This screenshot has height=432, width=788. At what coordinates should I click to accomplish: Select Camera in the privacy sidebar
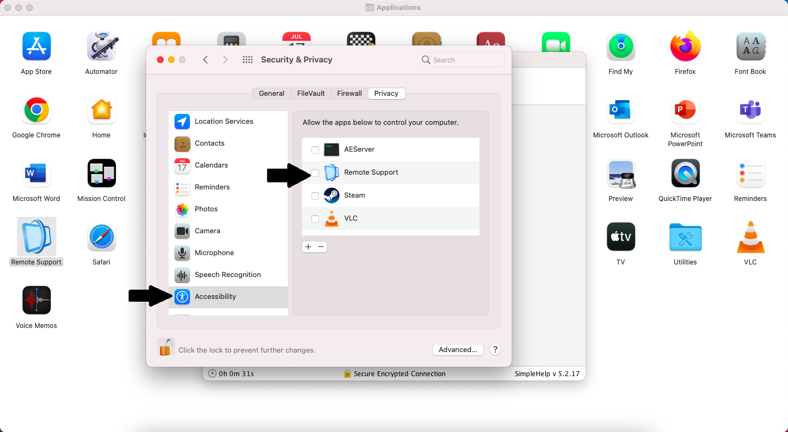click(x=228, y=231)
